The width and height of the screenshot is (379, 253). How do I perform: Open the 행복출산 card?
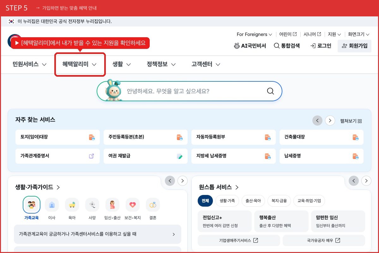281,221
